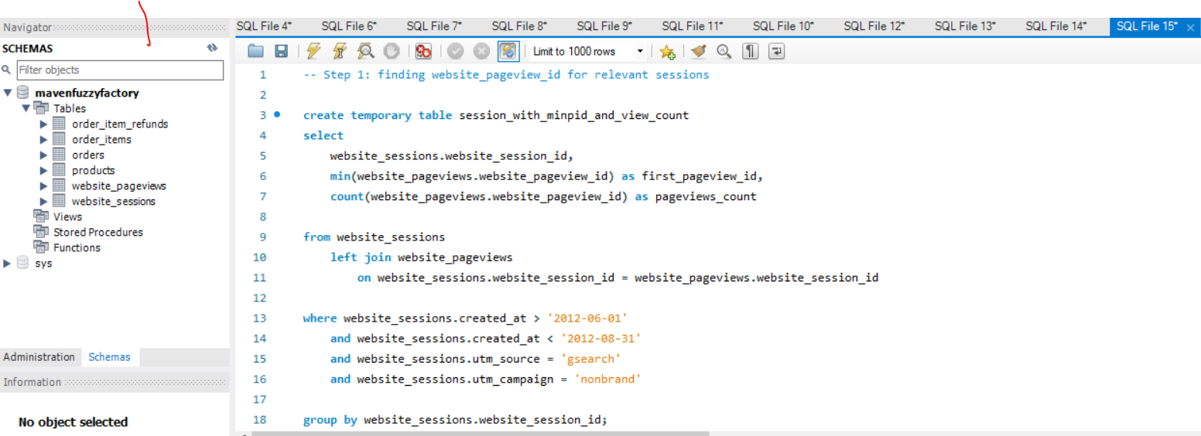Toggle continue-on-error red stop icon
Image resolution: width=1201 pixels, height=436 pixels.
coord(423,52)
